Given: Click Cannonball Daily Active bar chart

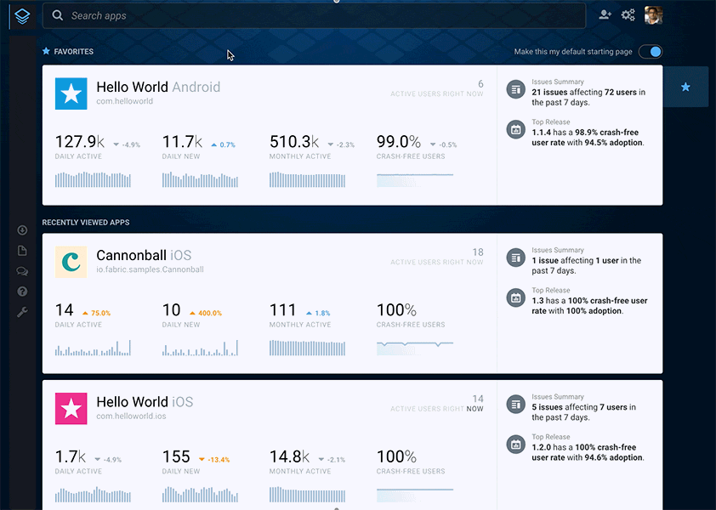Looking at the screenshot, I should tap(94, 348).
